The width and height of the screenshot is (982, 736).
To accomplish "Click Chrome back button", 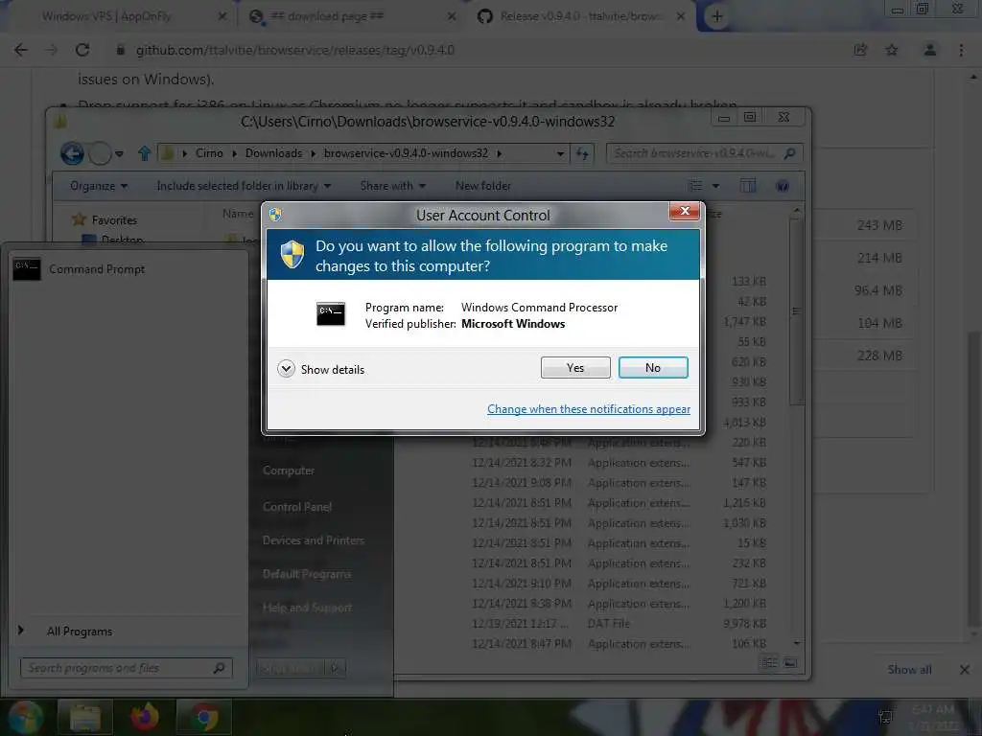I will coord(21,50).
